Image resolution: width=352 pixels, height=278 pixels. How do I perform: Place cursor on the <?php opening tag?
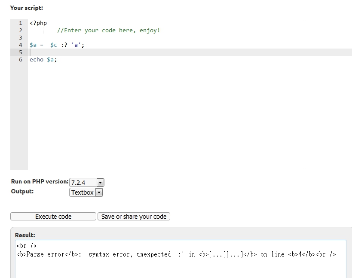coord(38,23)
